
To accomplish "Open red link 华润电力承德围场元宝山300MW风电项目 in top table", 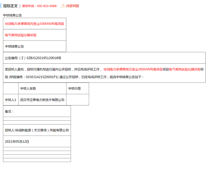I will pos(34,24).
